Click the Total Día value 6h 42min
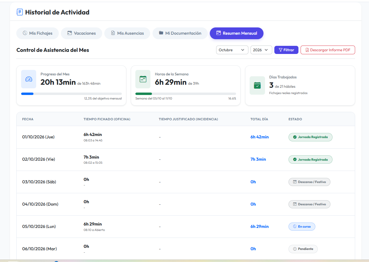The width and height of the screenshot is (369, 262). pyautogui.click(x=260, y=137)
